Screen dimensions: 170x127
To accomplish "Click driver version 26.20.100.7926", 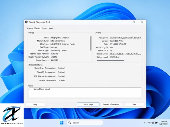I will click(116, 41).
